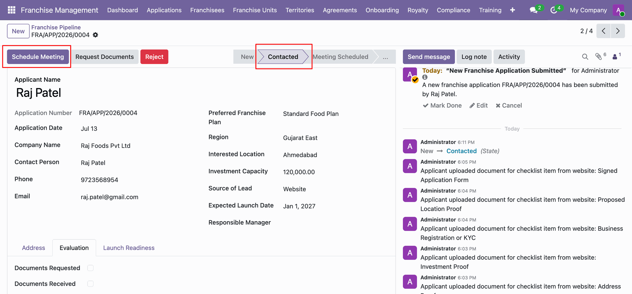Open the Agreements menu
632x294 pixels.
(x=340, y=10)
